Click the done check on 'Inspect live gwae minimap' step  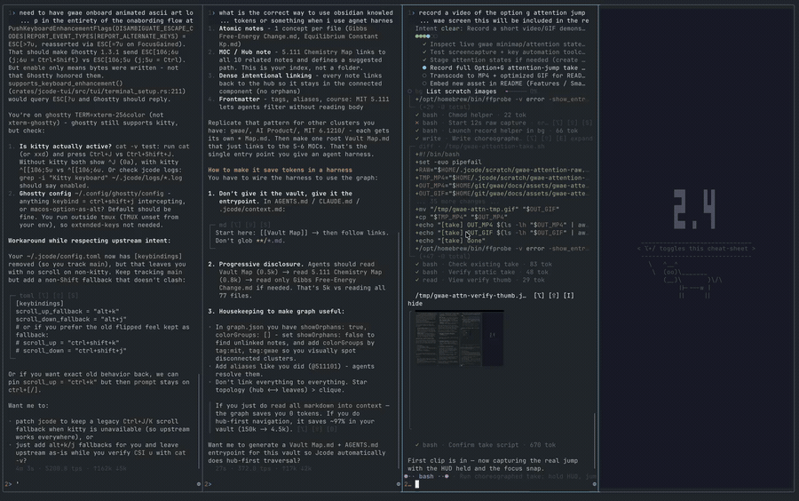(424, 44)
